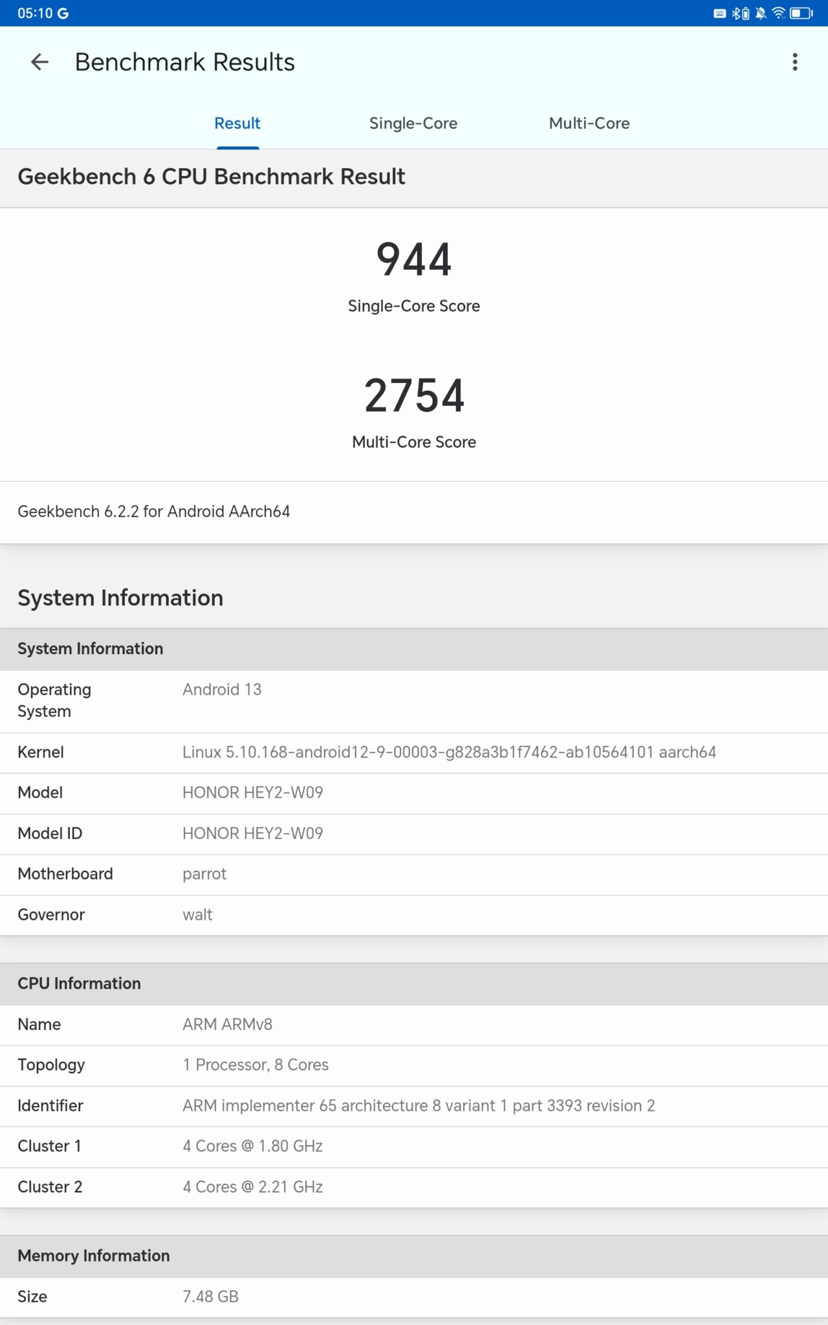Tap the 2754 multi-core score
The height and width of the screenshot is (1325, 828).
pos(414,396)
